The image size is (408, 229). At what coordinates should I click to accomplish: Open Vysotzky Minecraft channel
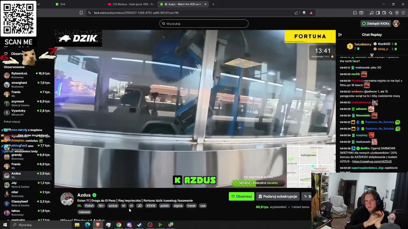coord(27,113)
